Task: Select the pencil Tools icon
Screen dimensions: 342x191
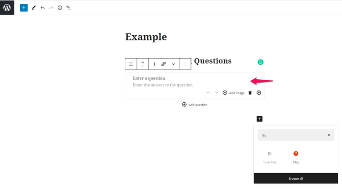Action: pyautogui.click(x=34, y=8)
